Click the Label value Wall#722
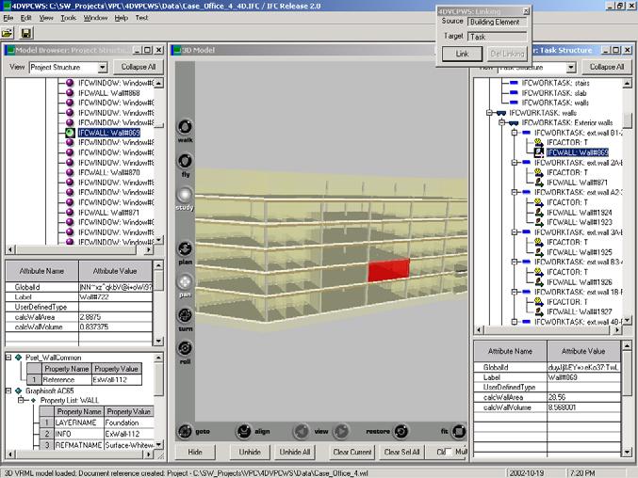This screenshot has width=638, height=478. pos(116,297)
